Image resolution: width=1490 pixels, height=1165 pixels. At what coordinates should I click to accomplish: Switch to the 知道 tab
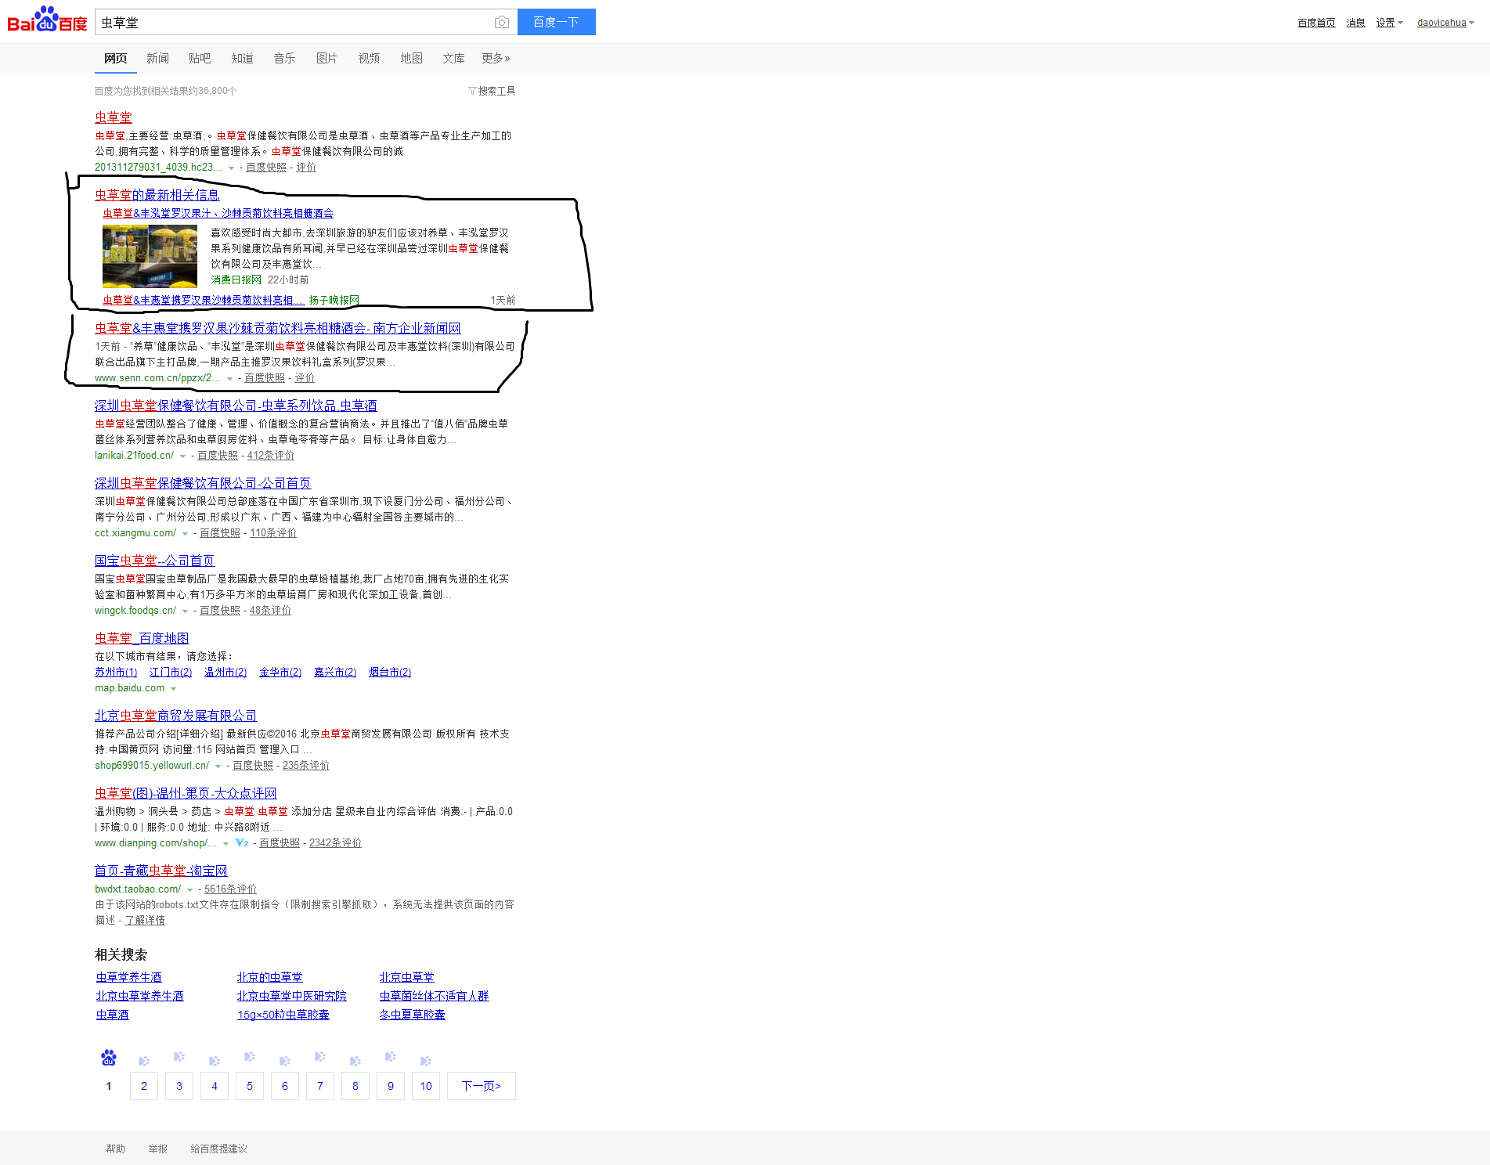[242, 58]
